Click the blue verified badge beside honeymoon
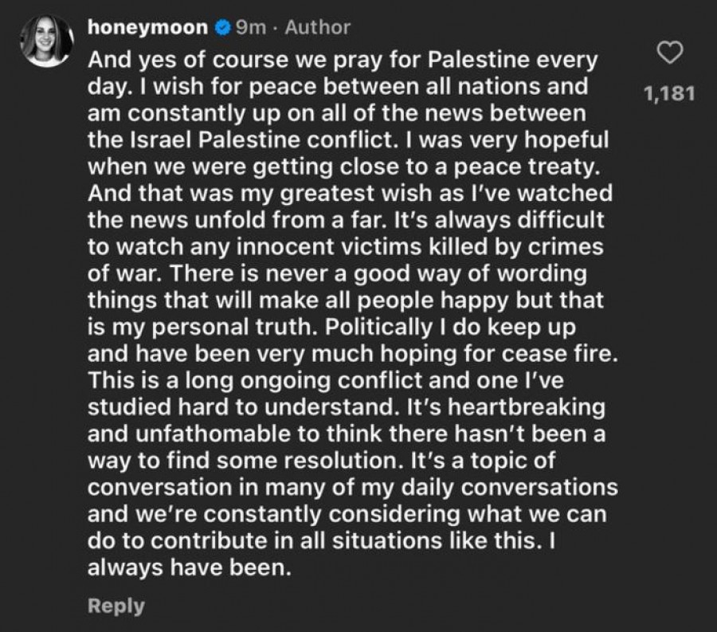 coord(223,28)
